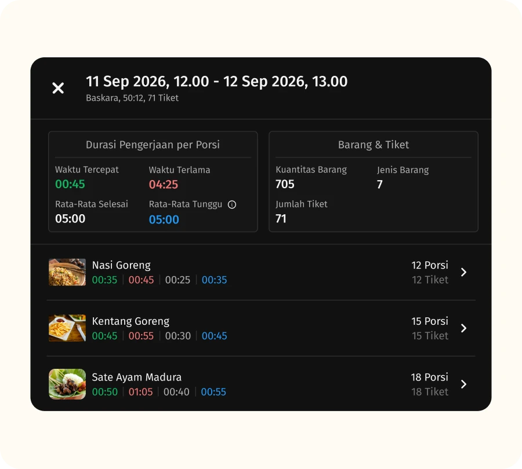Expand the Sate Ayam Madura row chevron
Screen dimensions: 522x469
point(463,384)
